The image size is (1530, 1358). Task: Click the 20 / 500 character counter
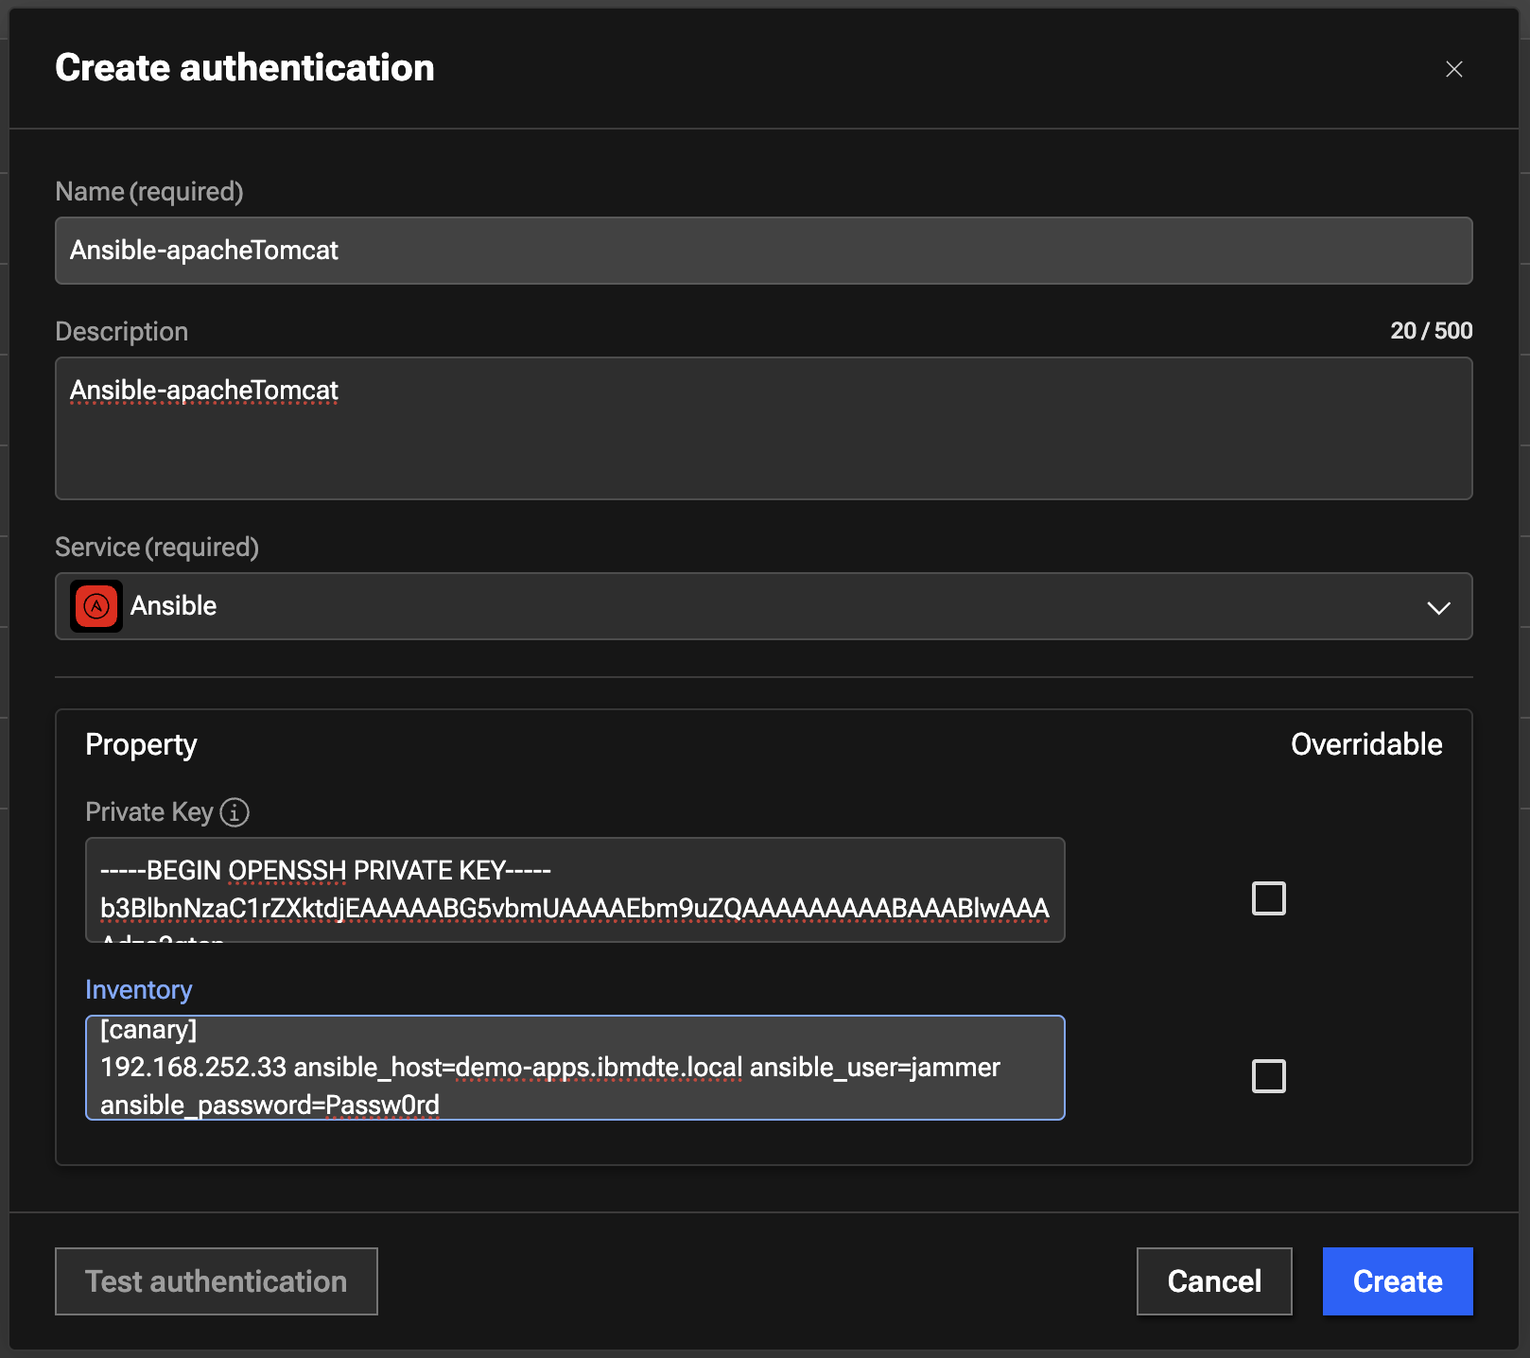pyautogui.click(x=1431, y=331)
